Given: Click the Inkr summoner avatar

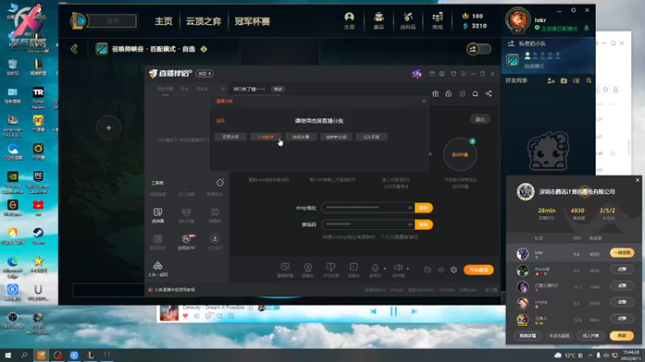Looking at the screenshot, I should click(x=518, y=19).
